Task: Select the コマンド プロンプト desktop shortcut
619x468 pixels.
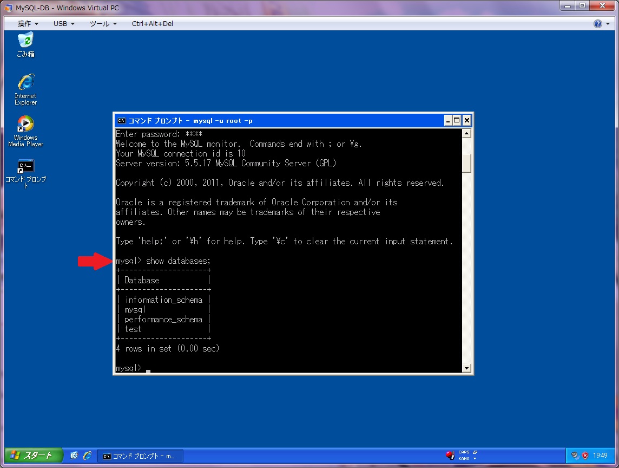Action: tap(25, 173)
